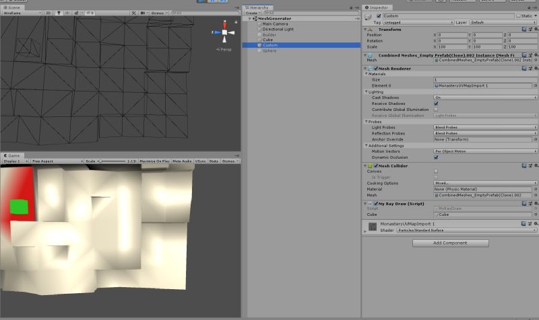
Task: Toggle Maximize On Play
Action: [x=154, y=161]
